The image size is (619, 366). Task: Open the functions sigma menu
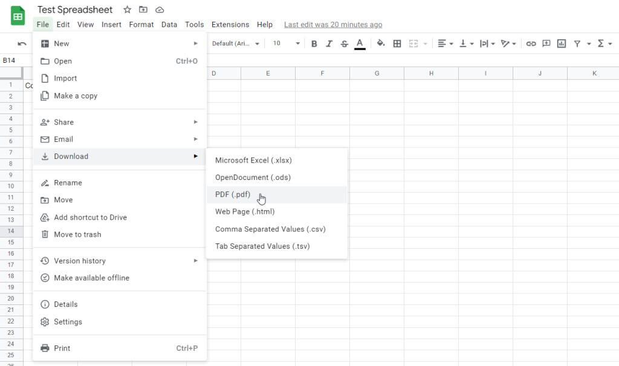tap(604, 43)
